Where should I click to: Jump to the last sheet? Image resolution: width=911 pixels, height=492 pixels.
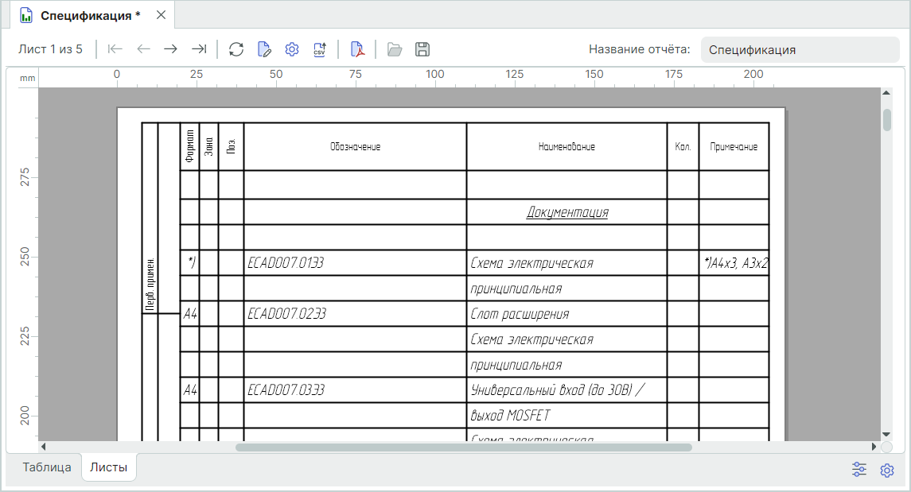point(199,49)
